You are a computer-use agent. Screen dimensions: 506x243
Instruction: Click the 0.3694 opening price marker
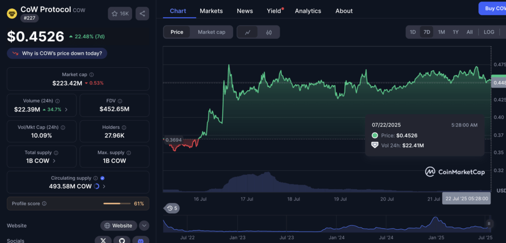[173, 140]
